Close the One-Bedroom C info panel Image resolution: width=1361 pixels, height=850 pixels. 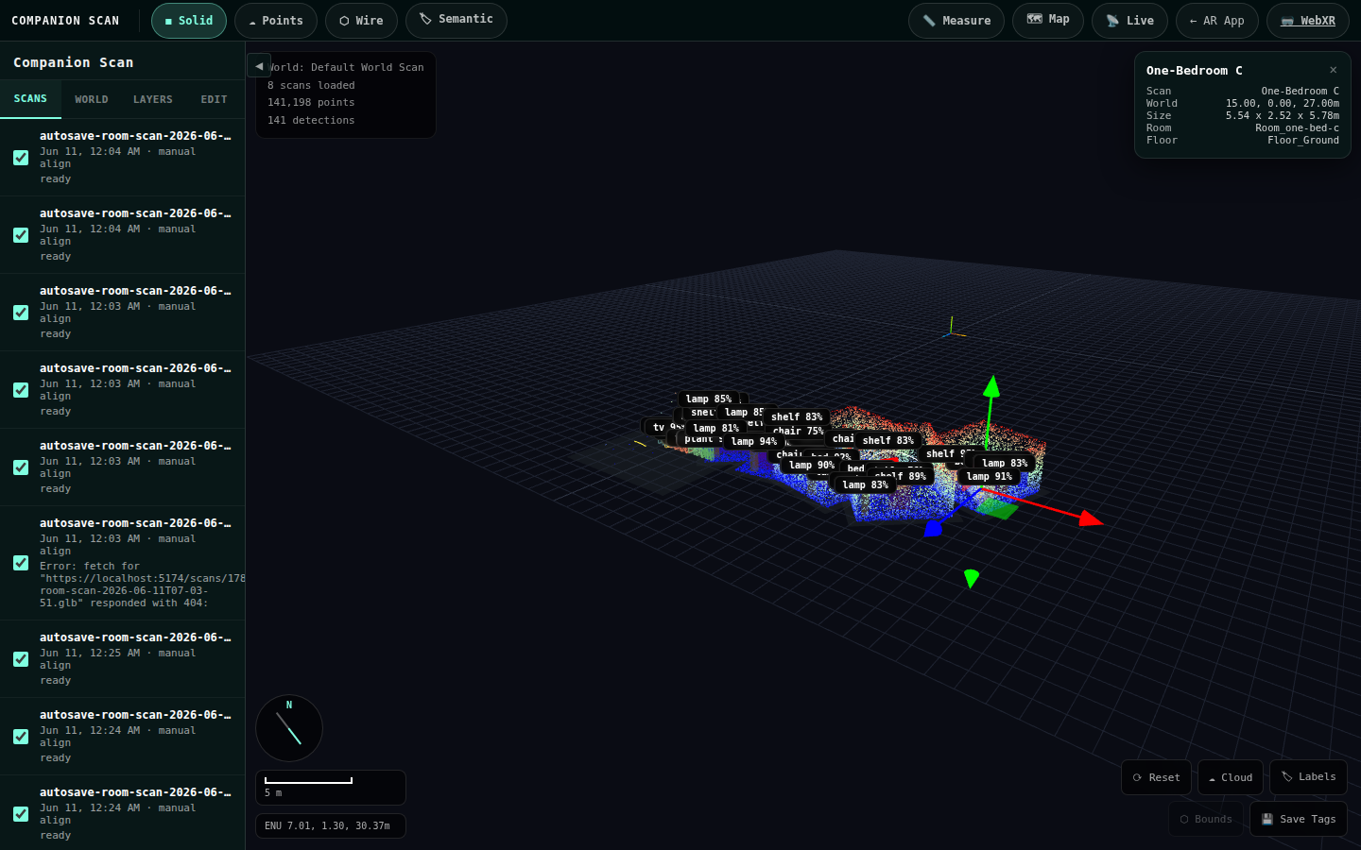click(1334, 70)
